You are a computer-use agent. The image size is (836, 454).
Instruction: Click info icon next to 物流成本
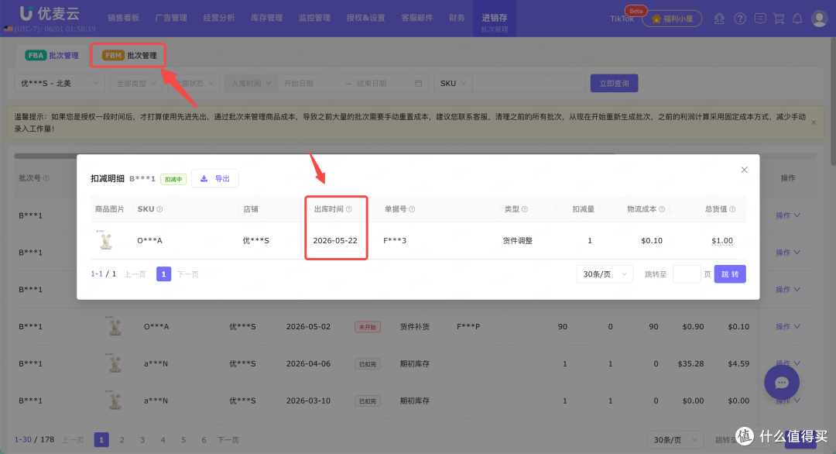tap(662, 209)
